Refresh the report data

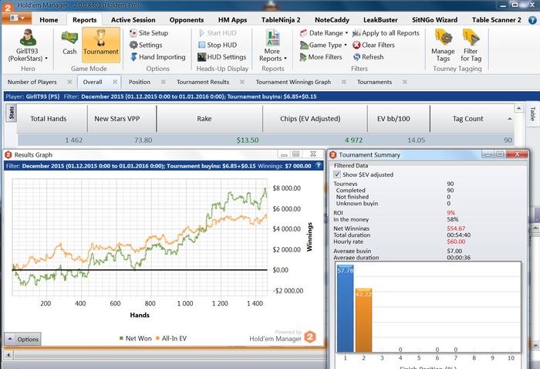(368, 57)
